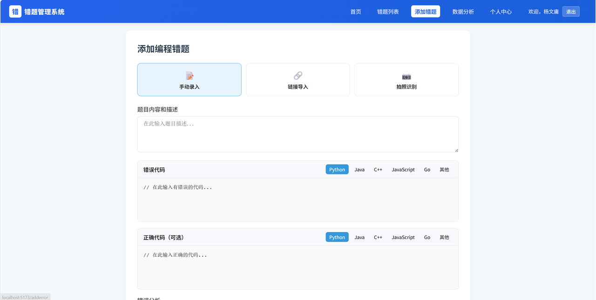Viewport: 596px width, 300px height.
Task: Select the 链接导入 input method card
Action: (298, 80)
